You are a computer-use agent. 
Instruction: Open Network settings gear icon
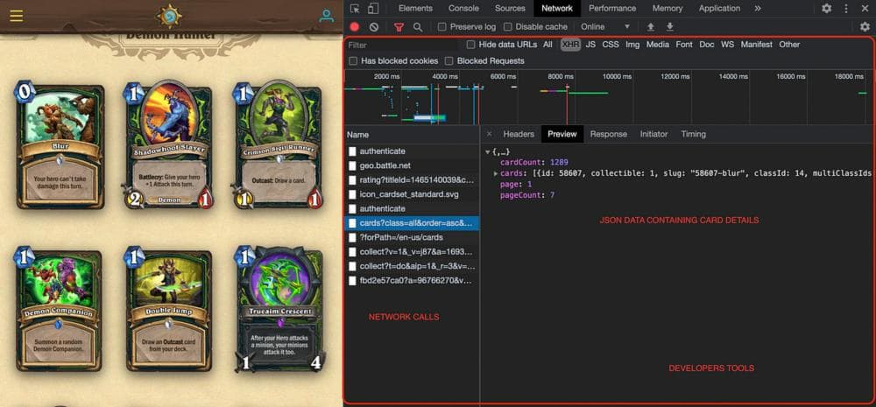pyautogui.click(x=865, y=27)
